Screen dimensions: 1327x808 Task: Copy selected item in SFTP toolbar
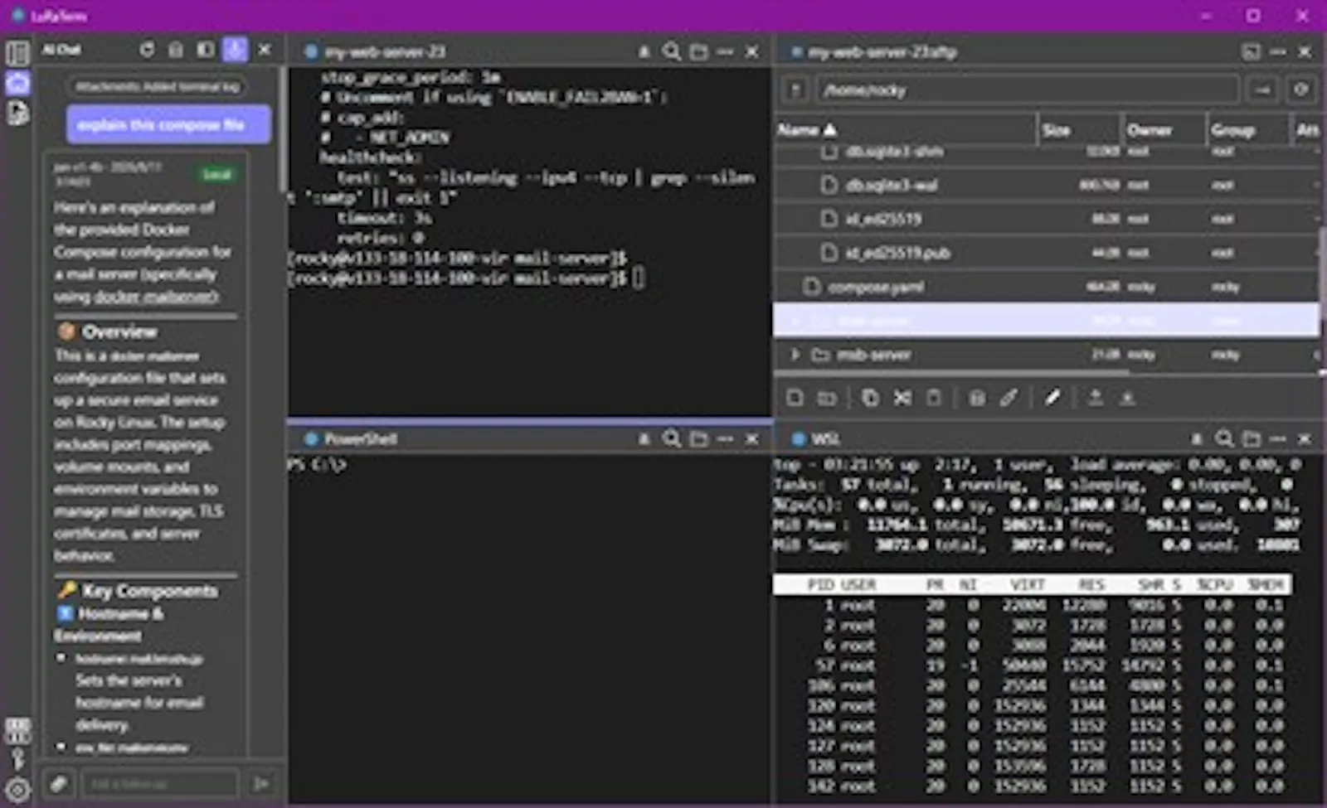pyautogui.click(x=870, y=398)
